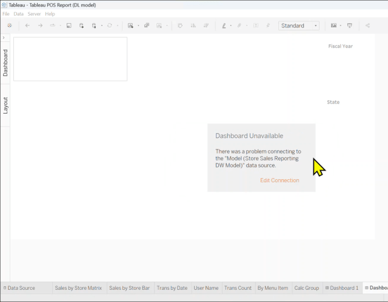Open the Clear Sheet dropdown arrow
The height and width of the screenshot is (302, 388).
coord(167,26)
